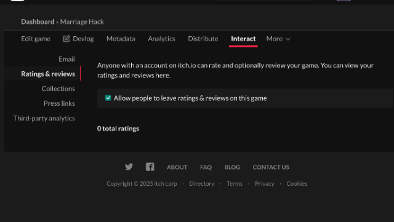This screenshot has height=222, width=394.
Task: Open the FAQ footer link
Action: click(x=206, y=167)
